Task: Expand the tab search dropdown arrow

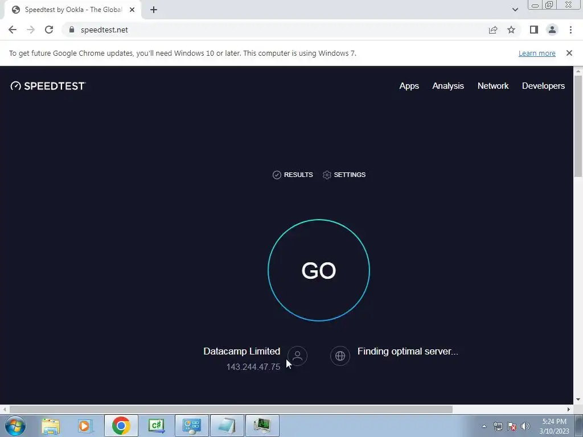Action: coord(515,10)
